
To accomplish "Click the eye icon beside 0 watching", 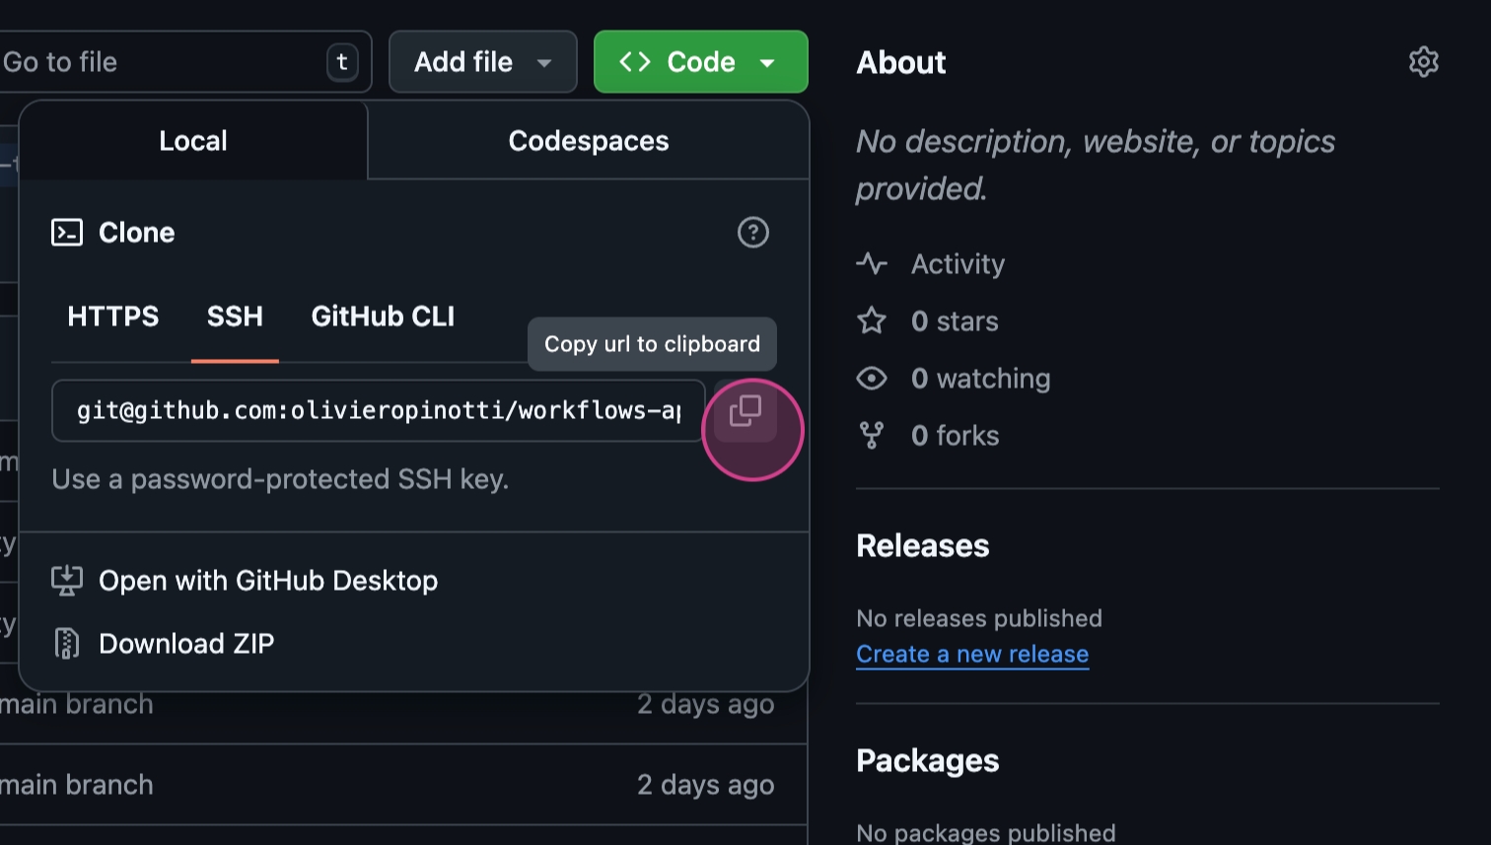I will click(x=872, y=379).
